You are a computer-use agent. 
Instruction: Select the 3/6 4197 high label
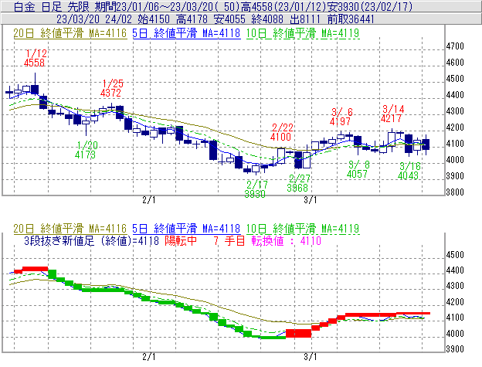341,117
